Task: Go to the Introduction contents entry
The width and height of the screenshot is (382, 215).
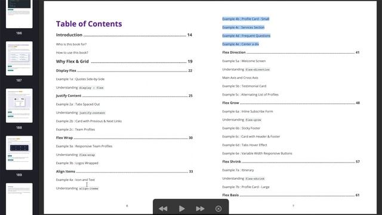Action: tap(124, 35)
